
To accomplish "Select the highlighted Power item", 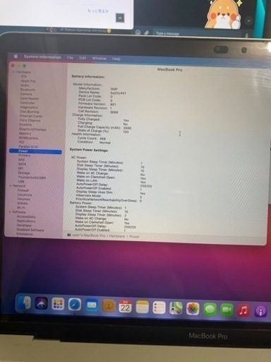I will (x=35, y=151).
